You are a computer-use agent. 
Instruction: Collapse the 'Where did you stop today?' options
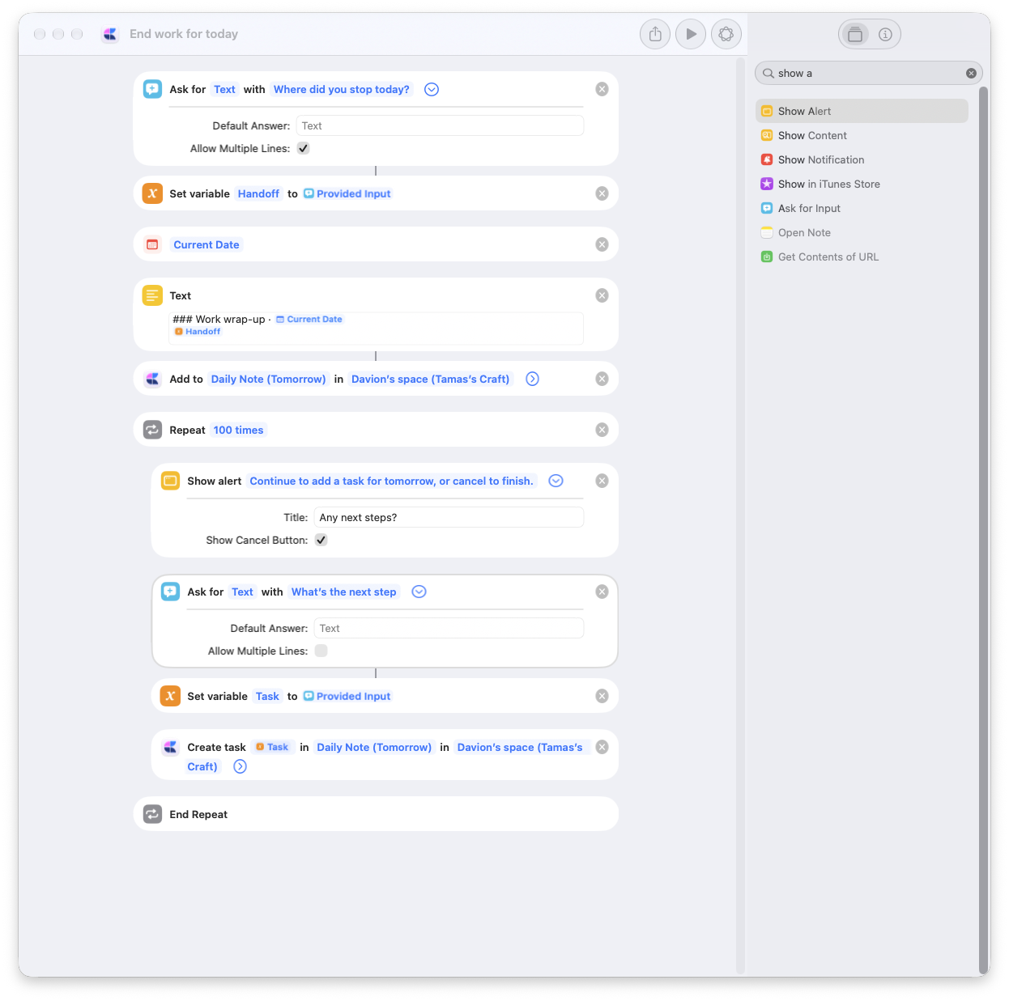coord(432,89)
